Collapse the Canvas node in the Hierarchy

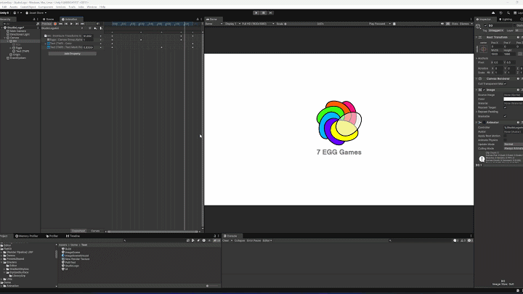coord(4,38)
